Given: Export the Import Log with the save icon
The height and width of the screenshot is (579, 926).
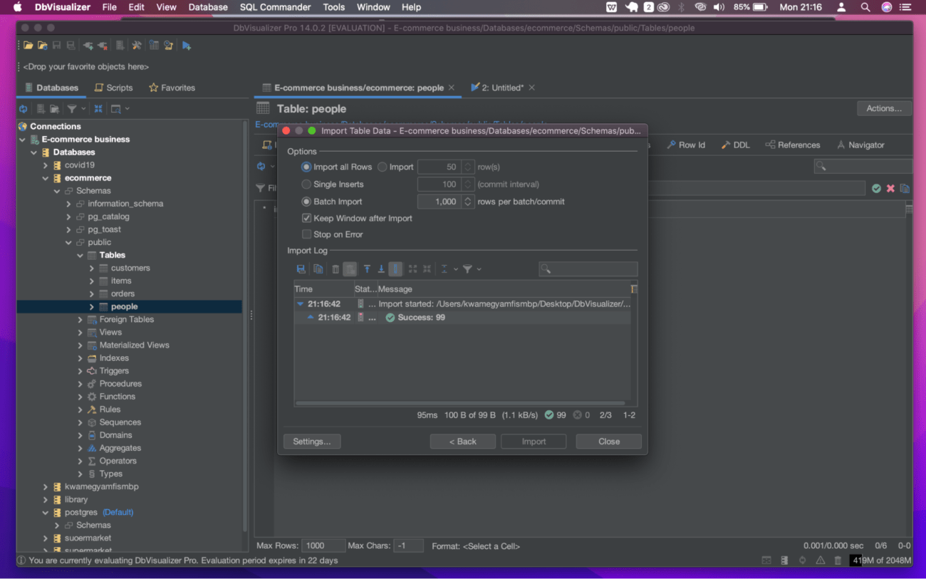Looking at the screenshot, I should tap(301, 269).
